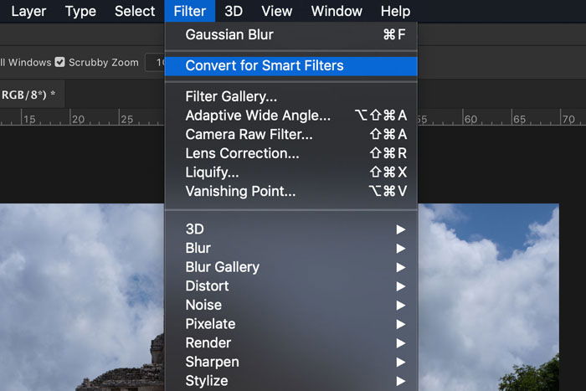Open the Window menu in menu bar
This screenshot has width=586, height=391.
[x=337, y=11]
